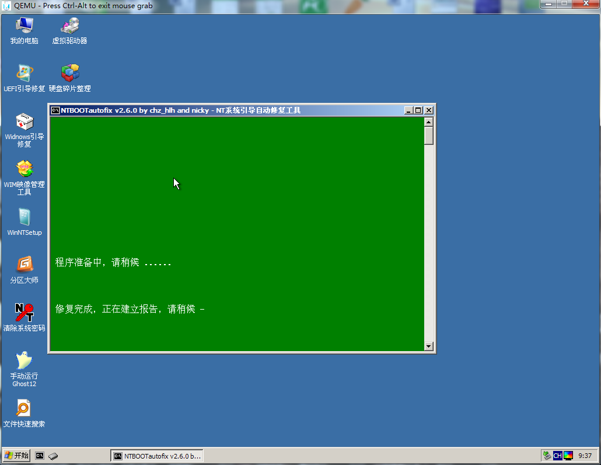Launch WinNTSetup from the desktop
This screenshot has height=465, width=601.
[x=24, y=217]
